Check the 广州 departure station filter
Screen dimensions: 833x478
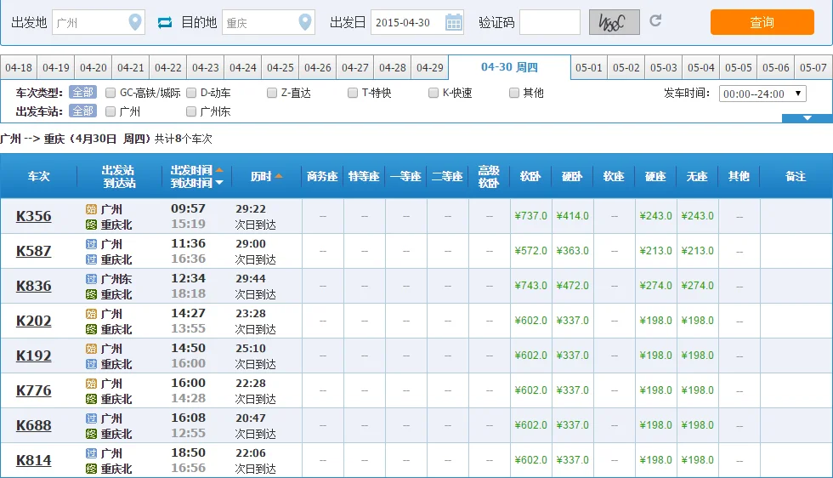pyautogui.click(x=110, y=111)
